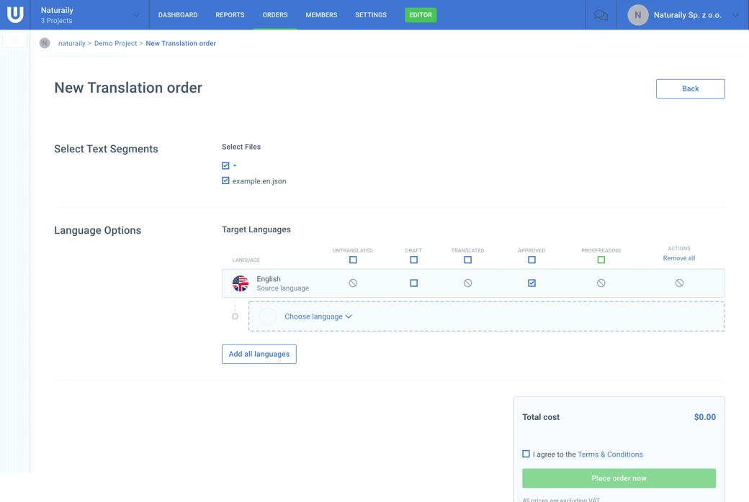Open the Choose language dropdown
Viewport: 749px width, 502px height.
(318, 316)
